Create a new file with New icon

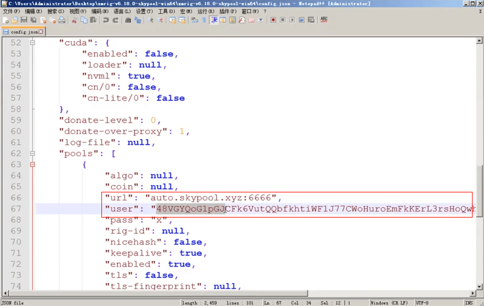5,20
